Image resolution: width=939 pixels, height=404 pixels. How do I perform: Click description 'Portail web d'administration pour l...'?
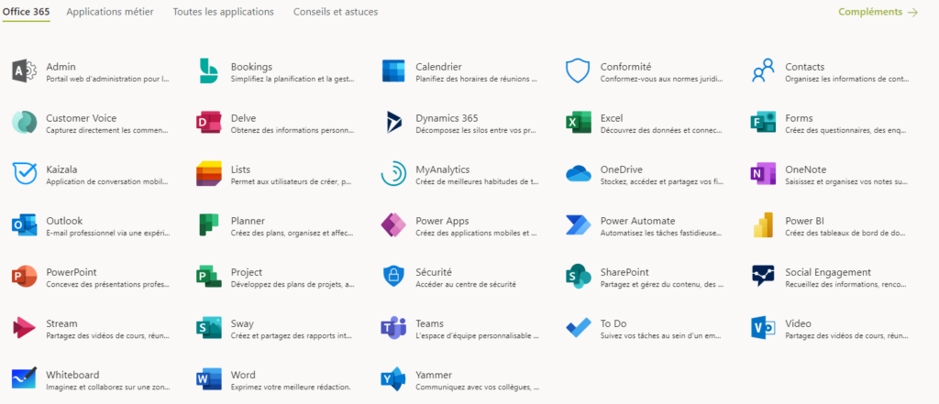pyautogui.click(x=108, y=79)
